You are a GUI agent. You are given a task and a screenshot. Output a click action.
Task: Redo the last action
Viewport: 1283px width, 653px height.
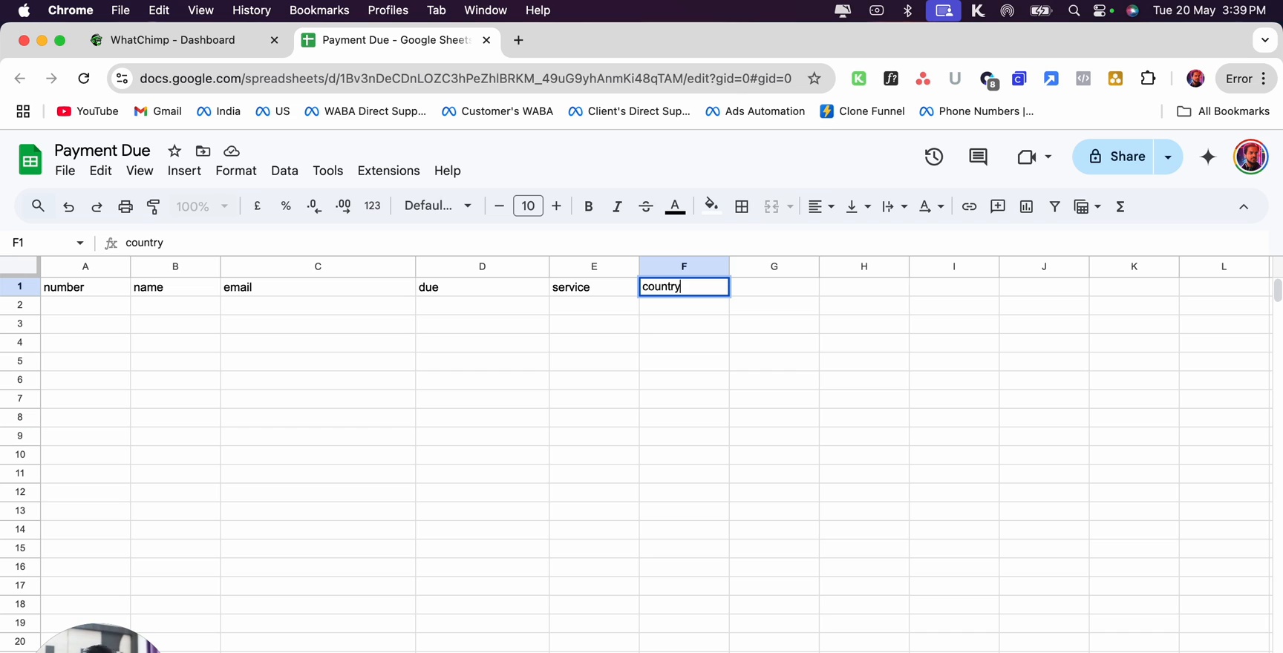(x=97, y=206)
